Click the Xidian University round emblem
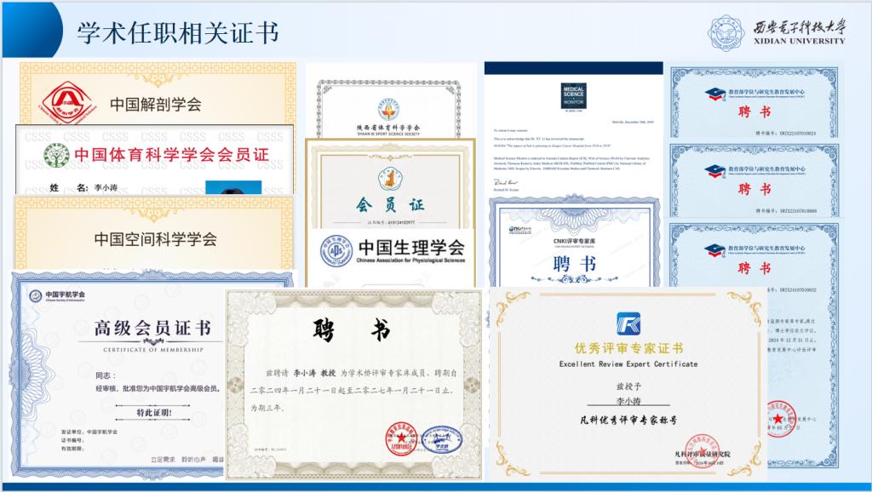The width and height of the screenshot is (872, 492). tap(726, 32)
